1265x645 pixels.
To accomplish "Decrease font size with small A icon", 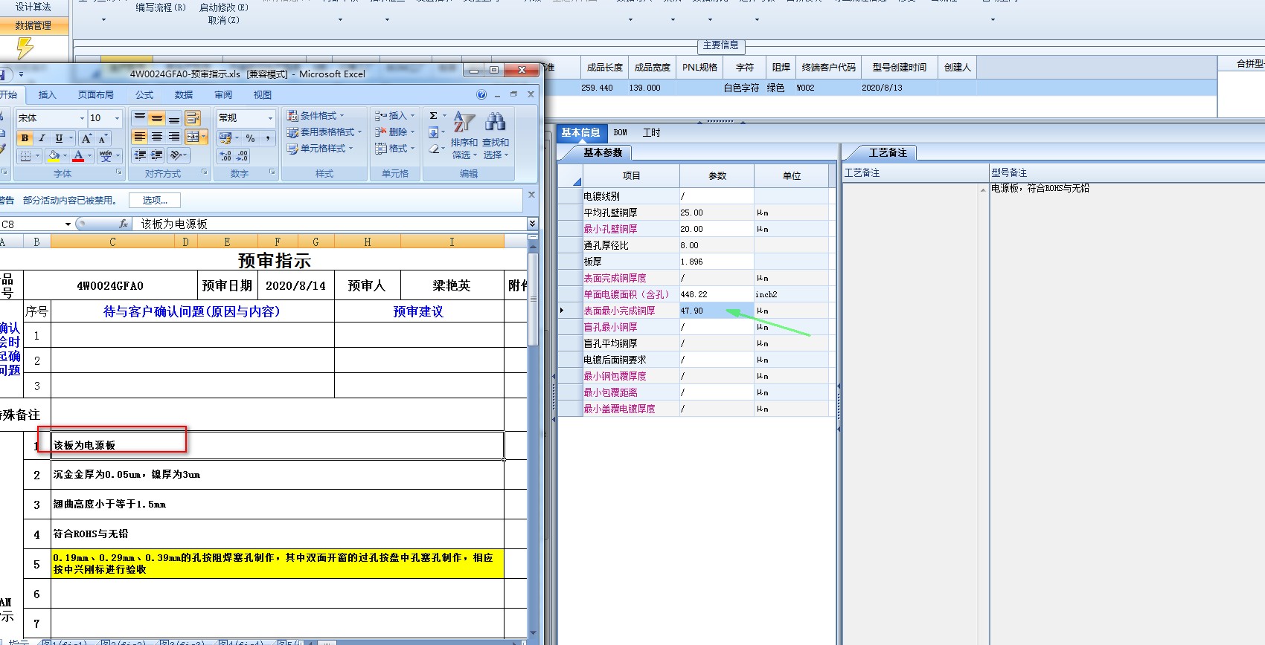I will tap(103, 138).
